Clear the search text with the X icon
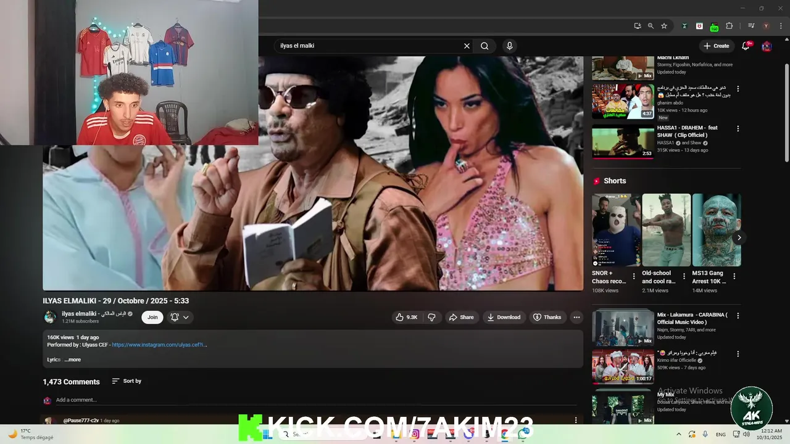 pyautogui.click(x=467, y=46)
